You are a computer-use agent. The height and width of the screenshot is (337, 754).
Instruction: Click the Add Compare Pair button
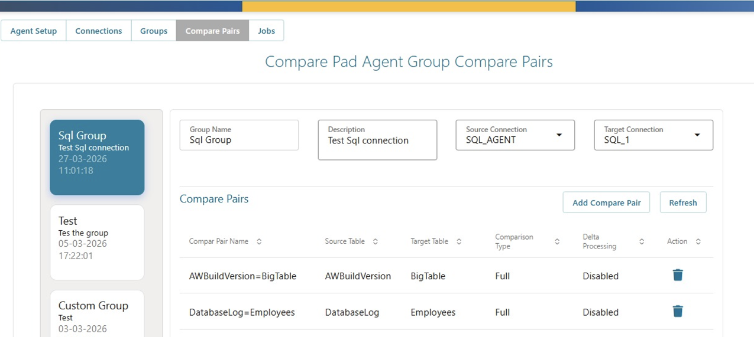[606, 202]
